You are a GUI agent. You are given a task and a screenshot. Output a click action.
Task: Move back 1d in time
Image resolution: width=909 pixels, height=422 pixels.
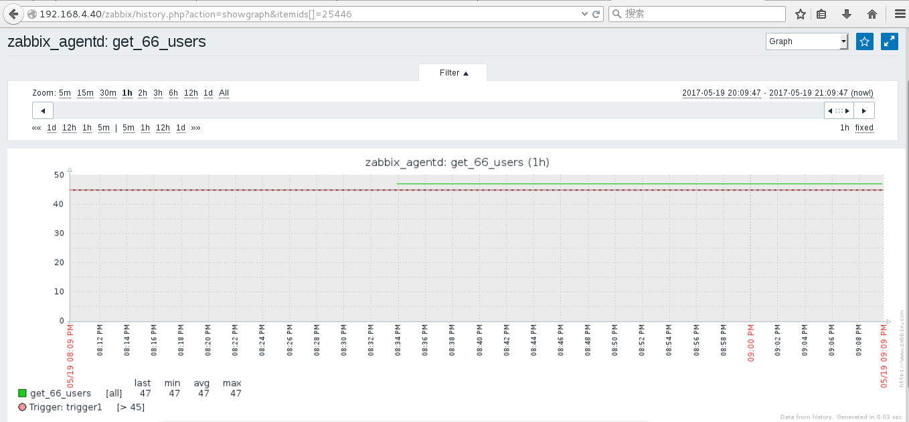coord(52,128)
